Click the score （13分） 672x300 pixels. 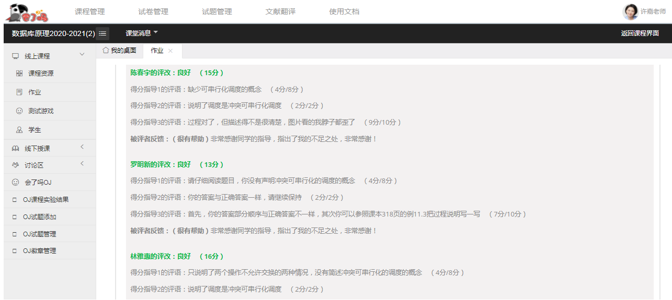211,164
